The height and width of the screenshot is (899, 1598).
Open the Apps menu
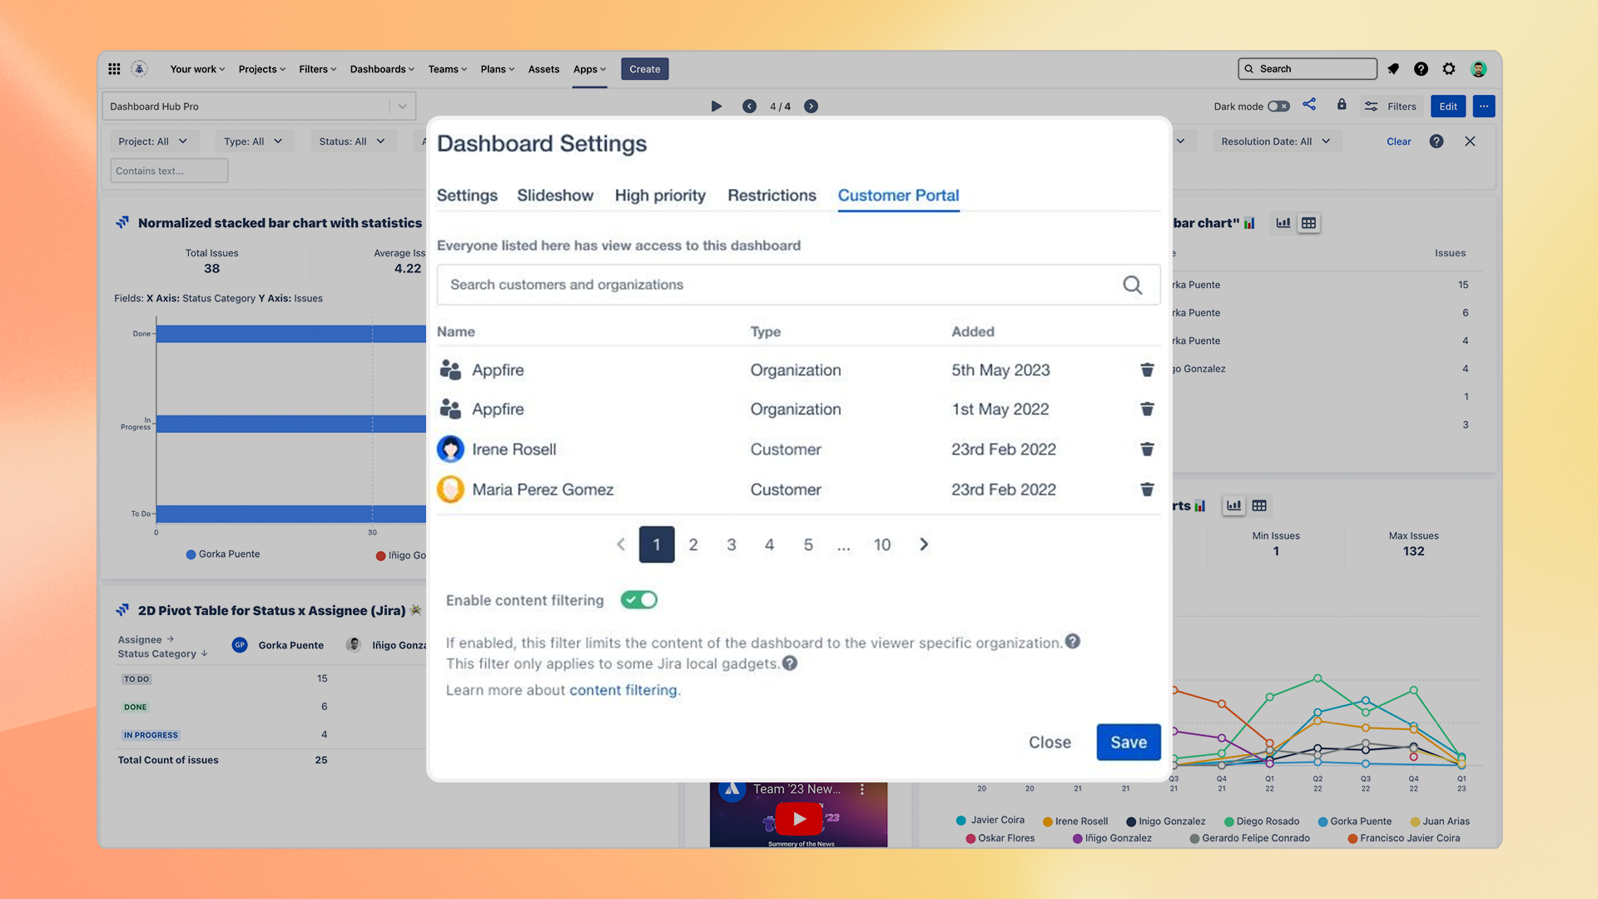click(589, 69)
